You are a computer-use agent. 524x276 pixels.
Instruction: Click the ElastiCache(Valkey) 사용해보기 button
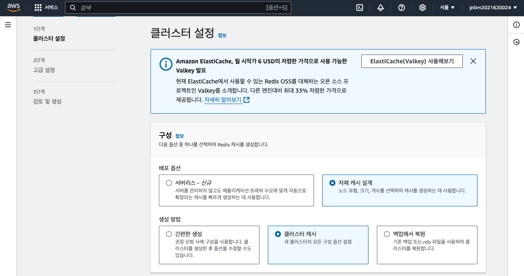coord(412,61)
